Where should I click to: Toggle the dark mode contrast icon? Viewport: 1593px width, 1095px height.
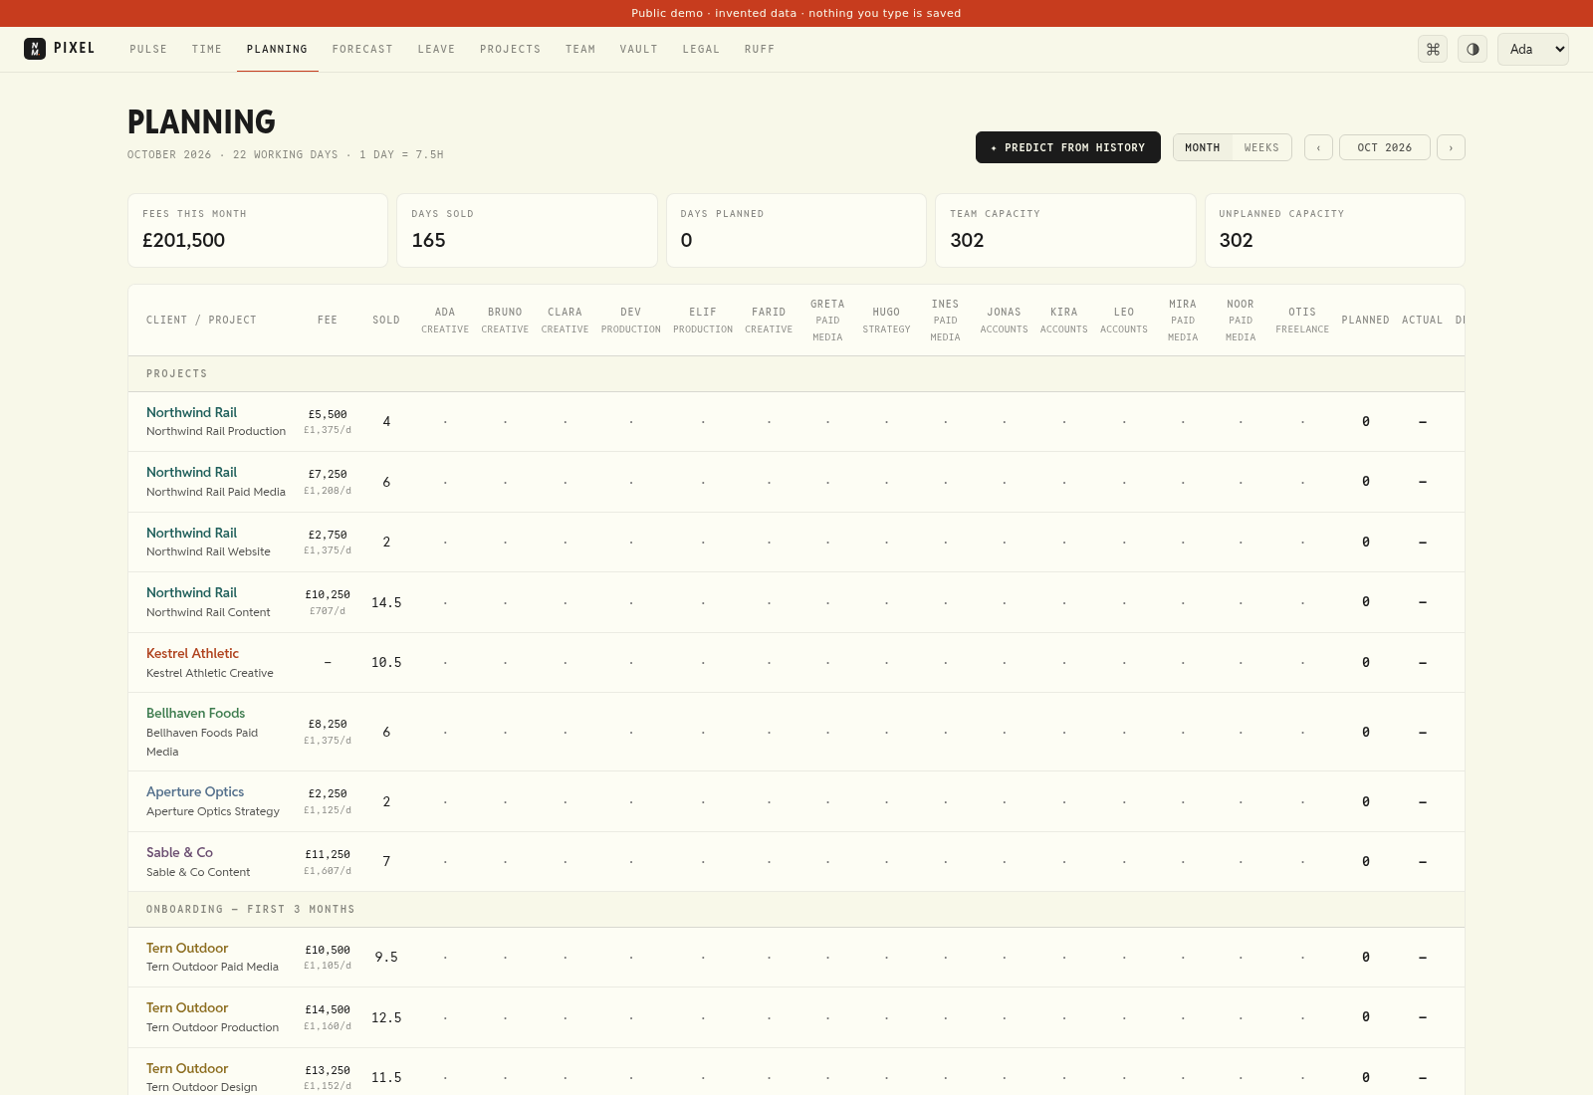pyautogui.click(x=1473, y=49)
